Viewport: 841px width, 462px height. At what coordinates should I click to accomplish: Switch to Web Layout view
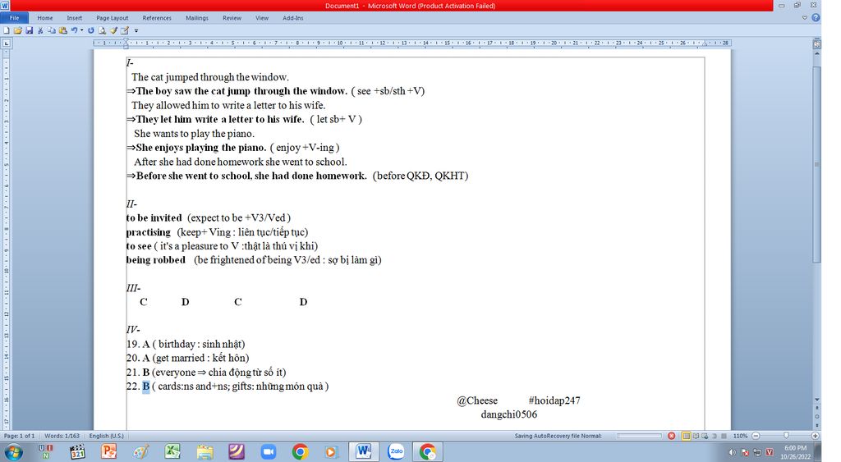(x=705, y=436)
